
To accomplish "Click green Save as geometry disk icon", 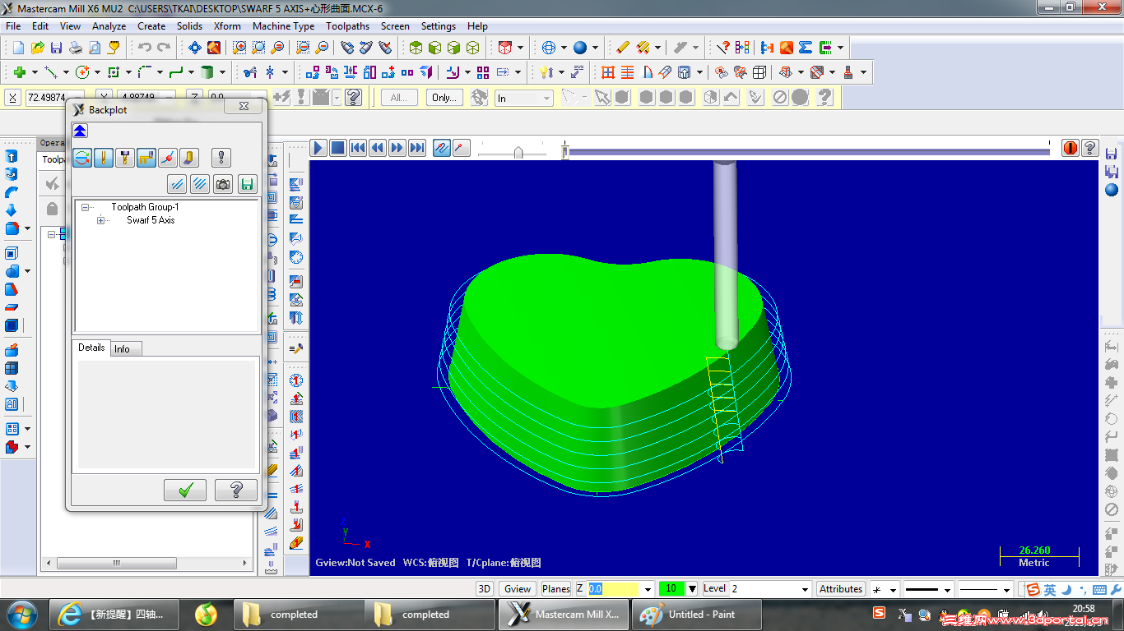I will pyautogui.click(x=248, y=184).
